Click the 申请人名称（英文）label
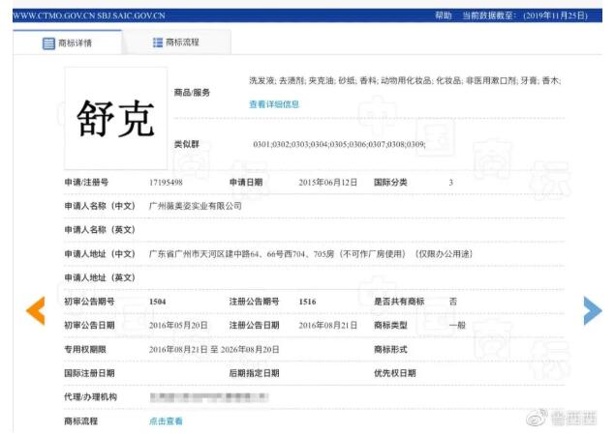Viewport: 615px width, 434px height. tap(100, 230)
